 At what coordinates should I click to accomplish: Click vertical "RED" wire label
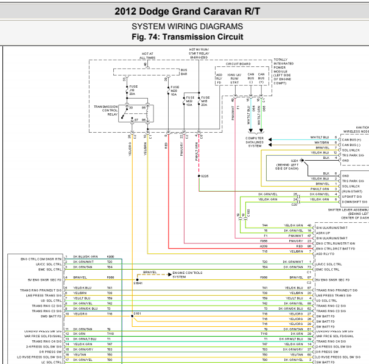click(166, 145)
